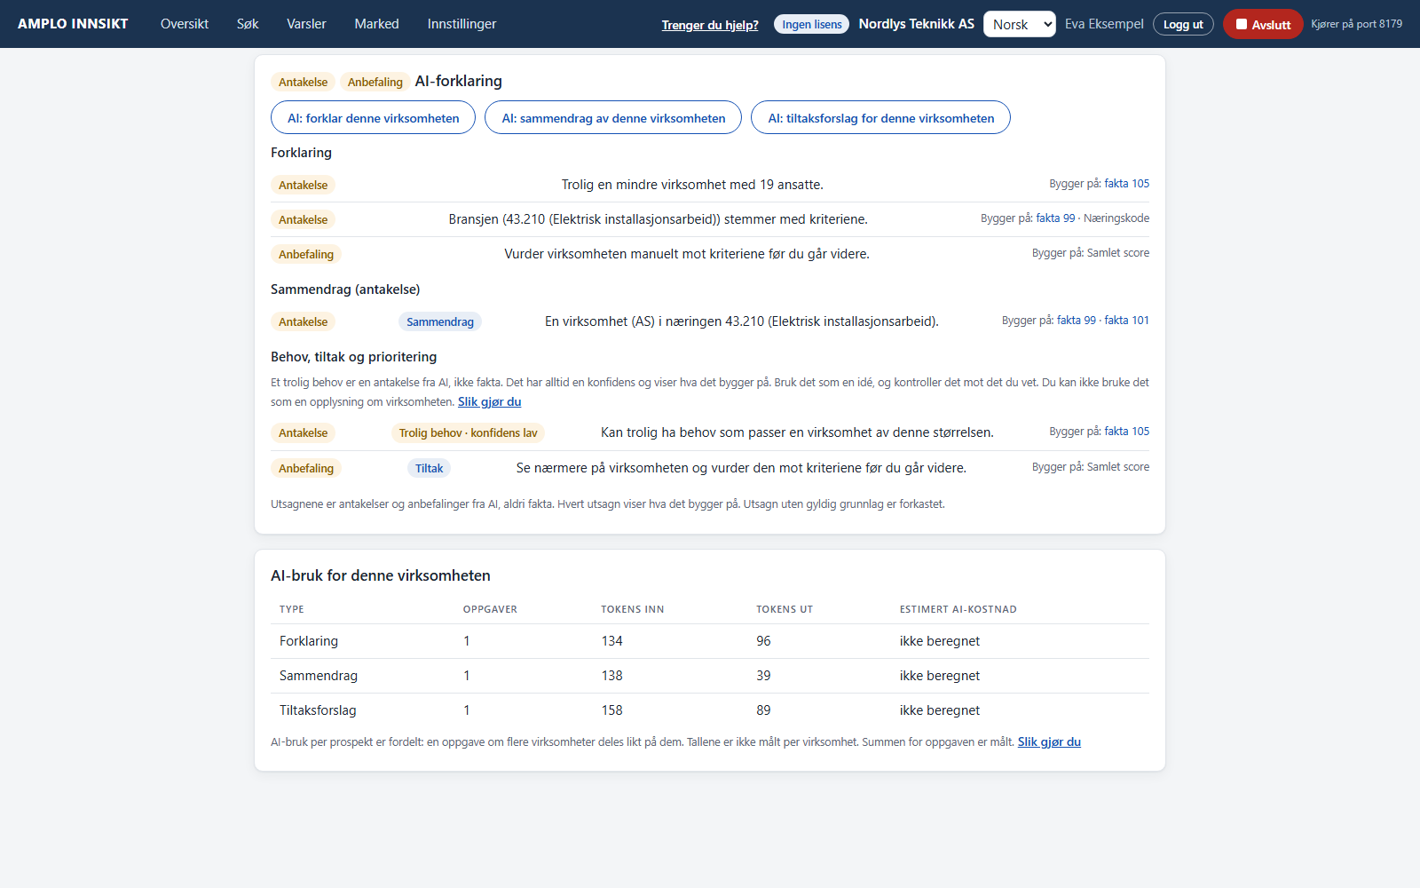Open fakta 99 link in the Sammendrag row
This screenshot has width=1420, height=888.
point(1076,321)
